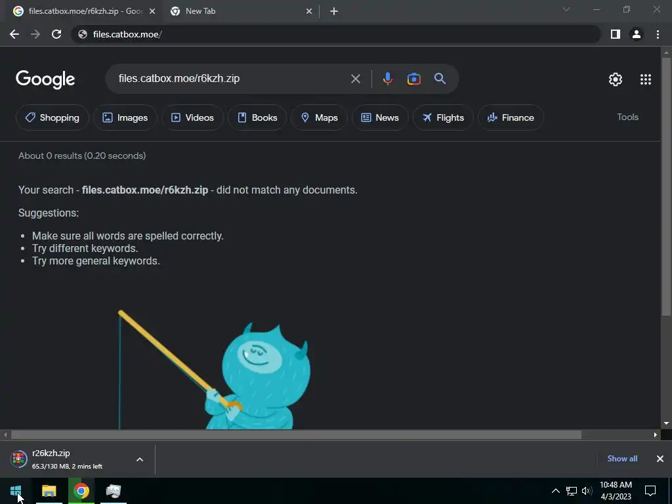Click the browser forward arrow
Image resolution: width=672 pixels, height=504 pixels.
pos(35,34)
